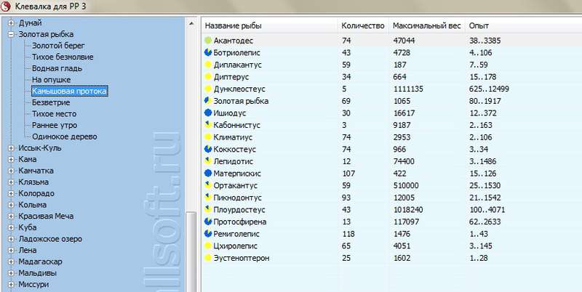Expand the Камчатка tree node
The height and width of the screenshot is (292, 582).
pos(11,171)
